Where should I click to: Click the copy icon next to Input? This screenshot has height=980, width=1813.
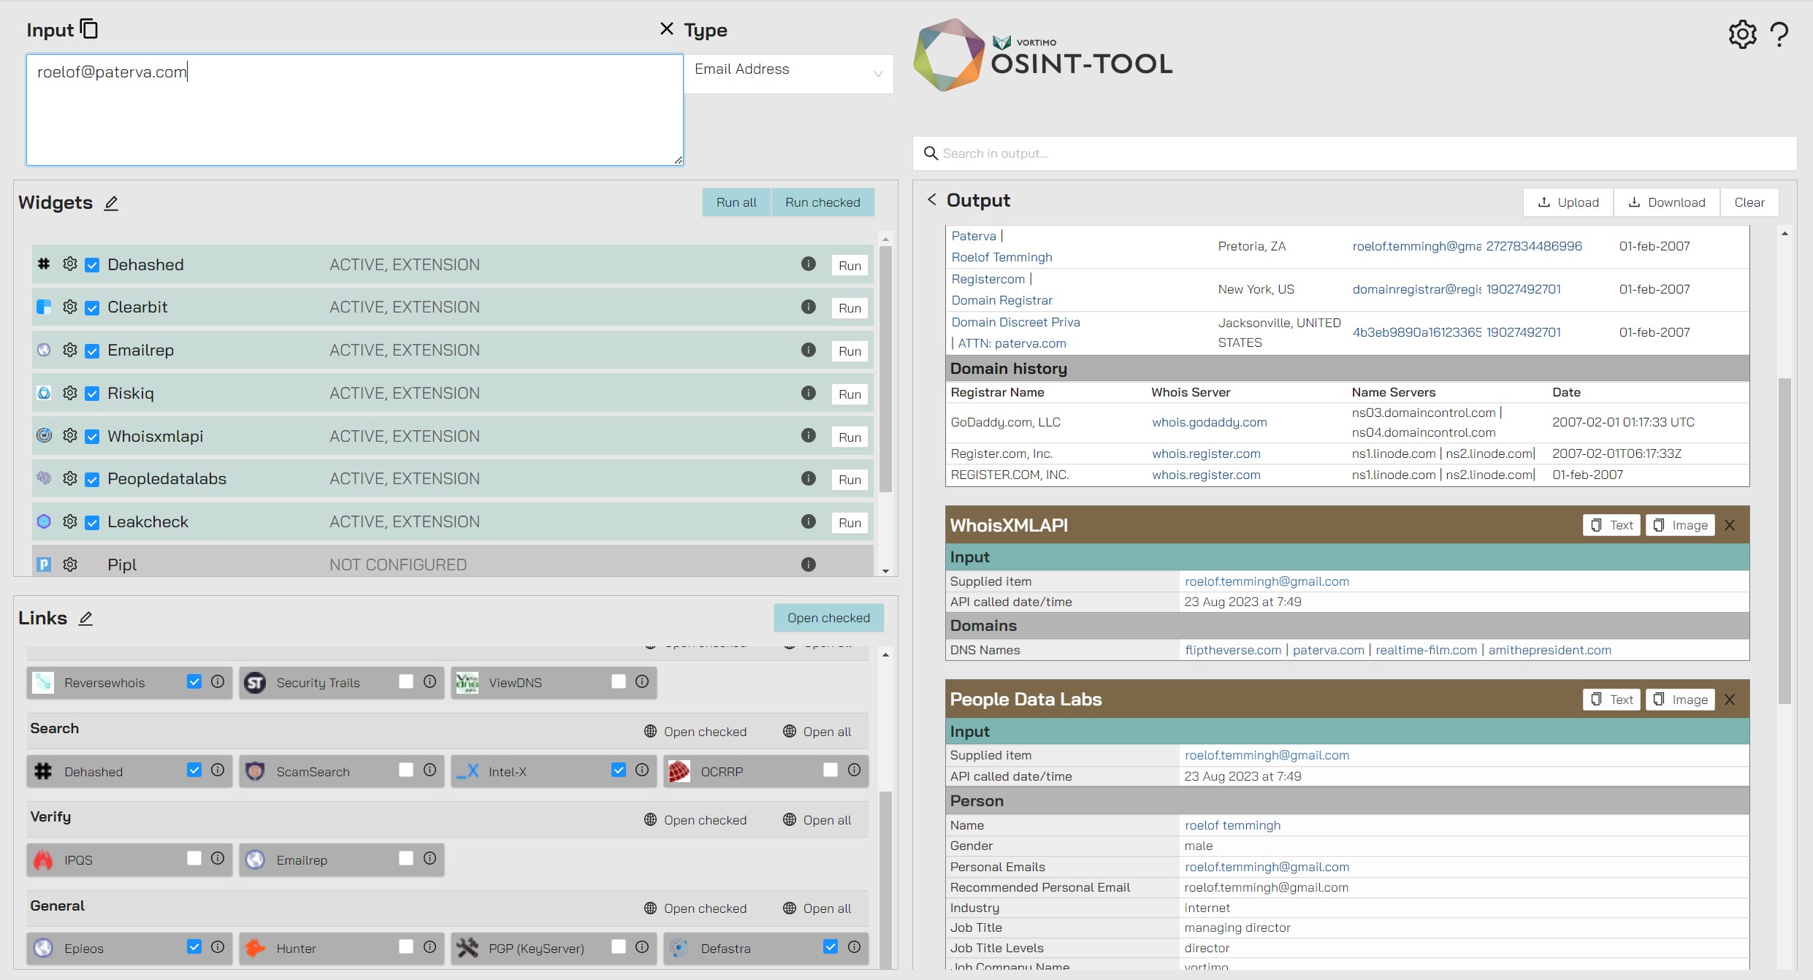tap(89, 28)
